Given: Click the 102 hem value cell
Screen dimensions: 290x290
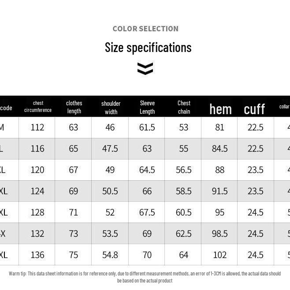Looking at the screenshot, I should tap(219, 255).
